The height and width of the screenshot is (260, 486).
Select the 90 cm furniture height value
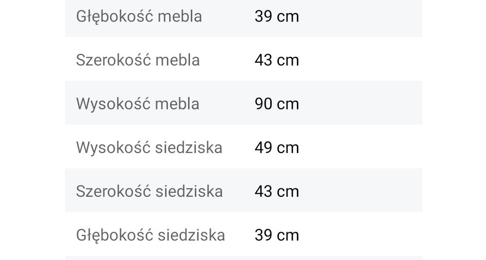pyautogui.click(x=277, y=104)
